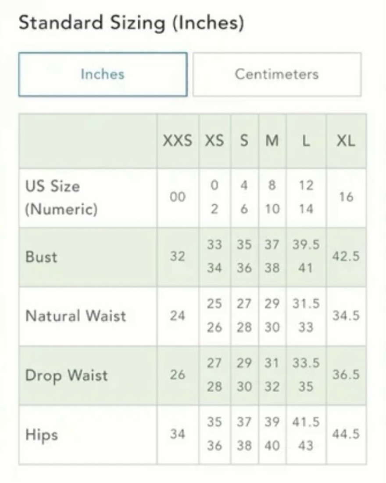Click the US Size (Numeric) row label

click(61, 198)
